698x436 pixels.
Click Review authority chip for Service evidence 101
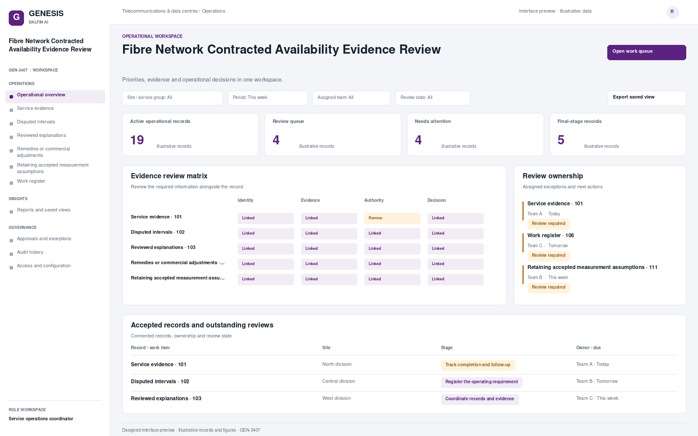[x=392, y=218]
